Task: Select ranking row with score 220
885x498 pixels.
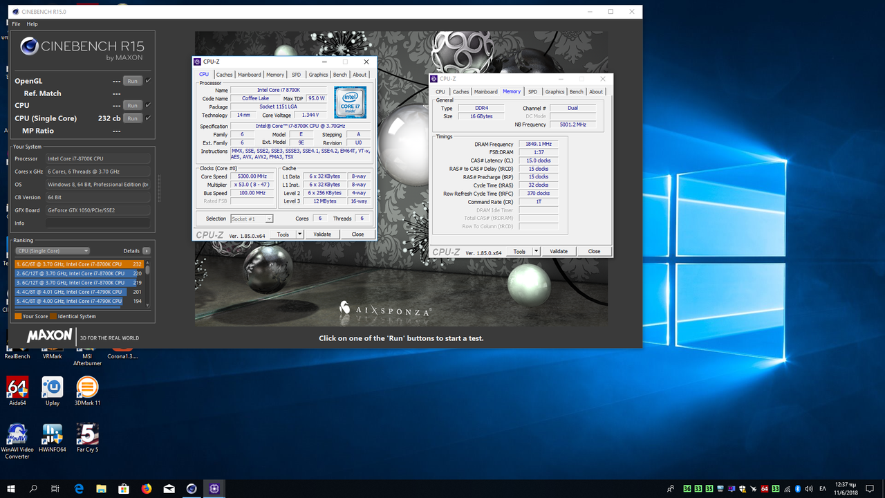Action: tap(78, 273)
